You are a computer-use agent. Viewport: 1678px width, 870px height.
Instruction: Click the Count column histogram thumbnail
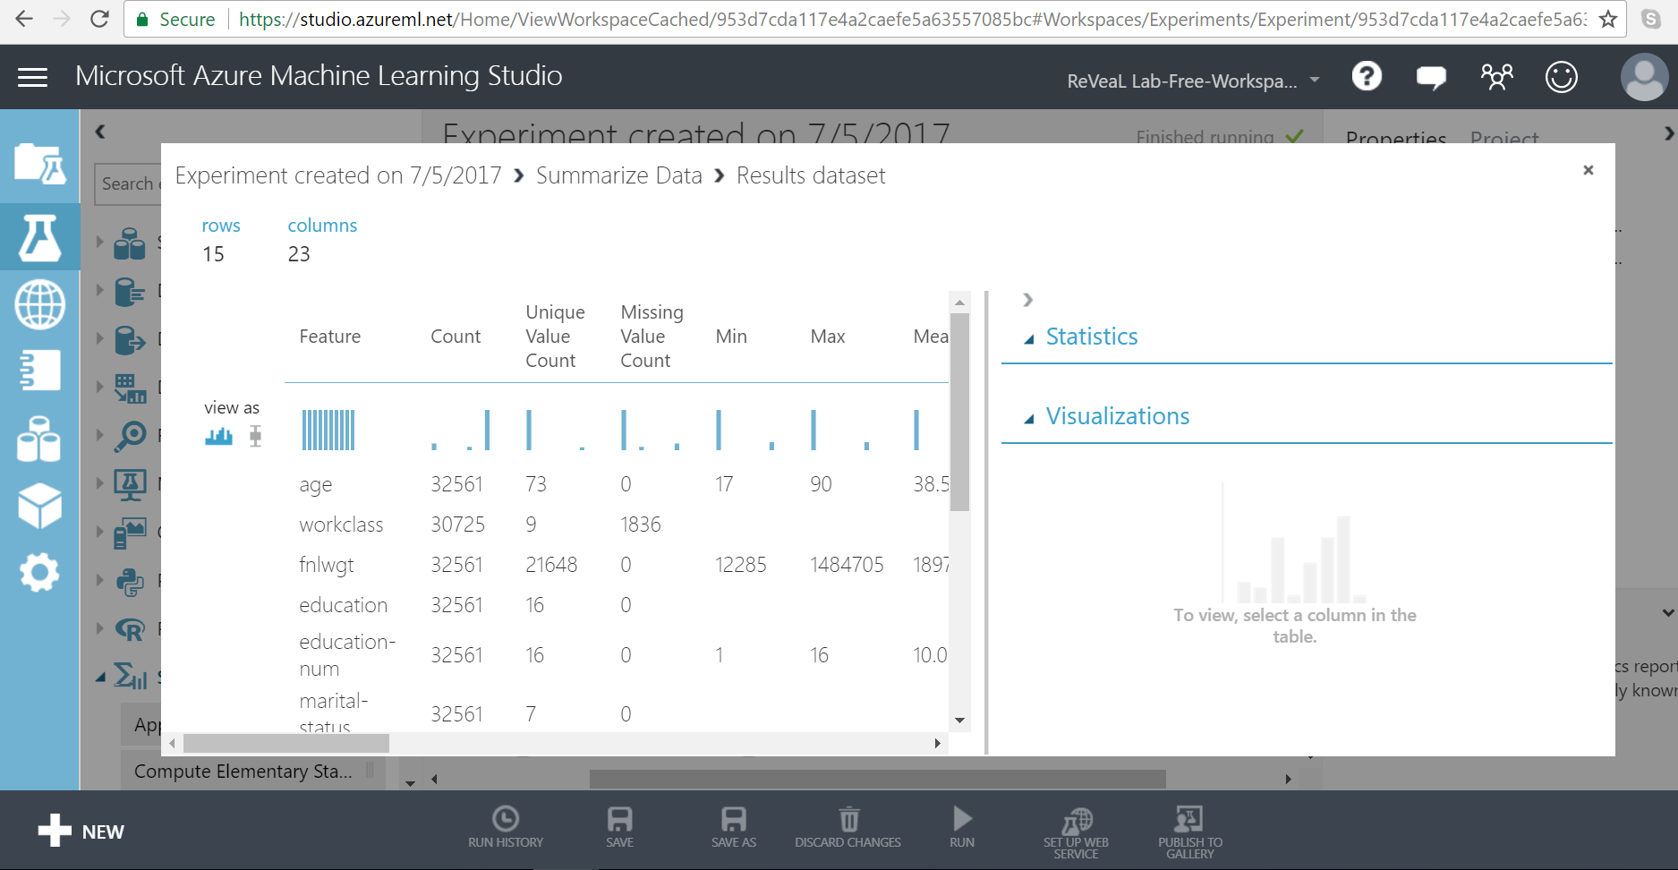(x=460, y=430)
